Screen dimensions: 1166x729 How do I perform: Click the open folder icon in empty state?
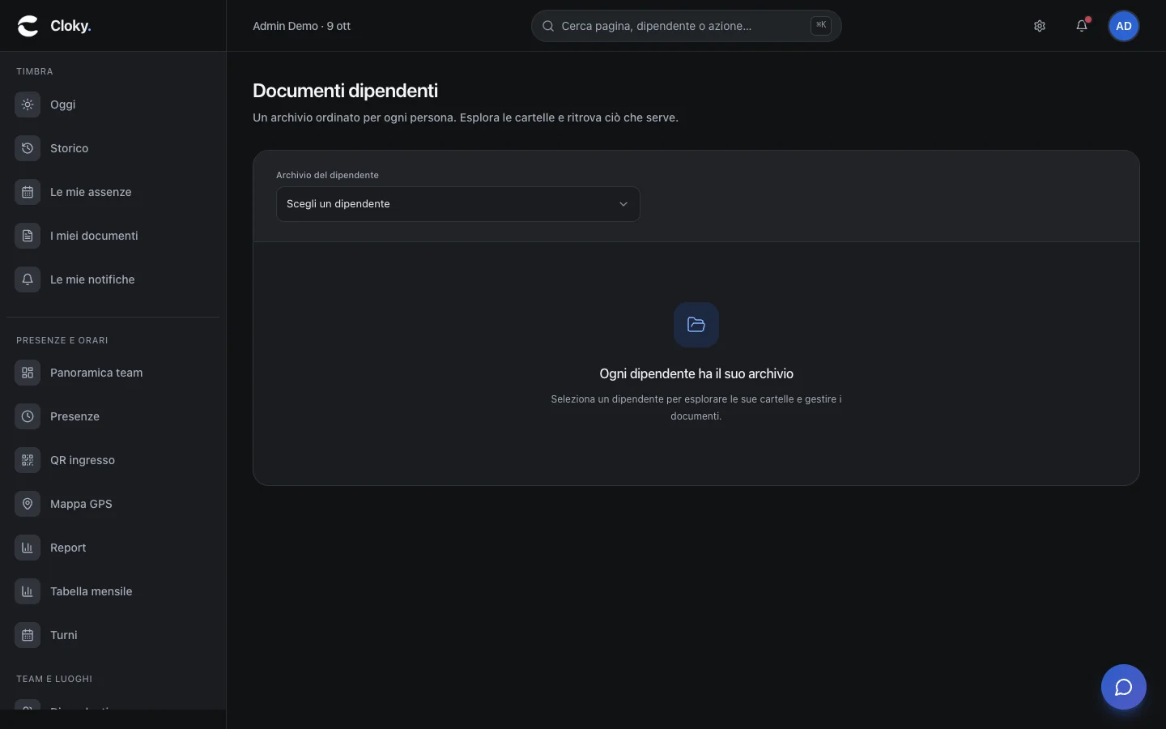696,325
